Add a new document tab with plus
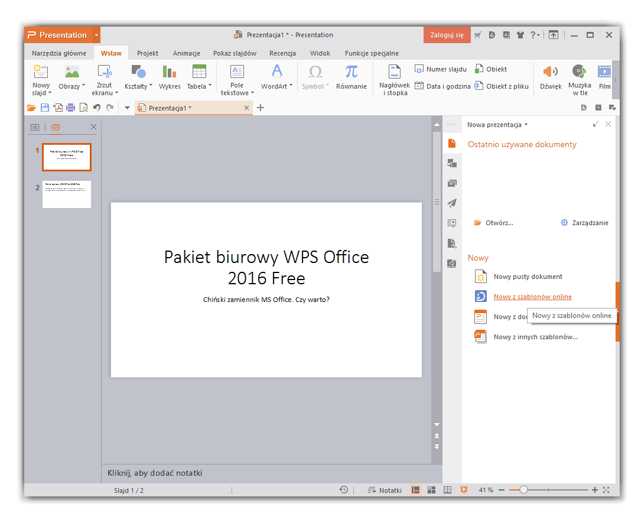 pos(261,108)
